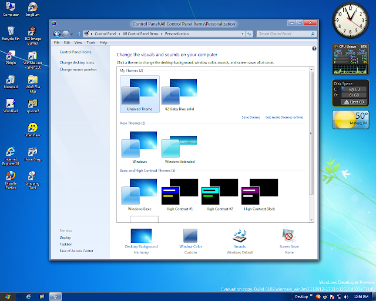
Task: Select the Mozilla Firefox desktop icon
Action: [11, 180]
